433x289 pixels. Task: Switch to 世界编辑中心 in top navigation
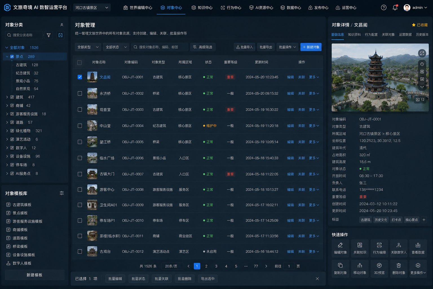(x=138, y=8)
